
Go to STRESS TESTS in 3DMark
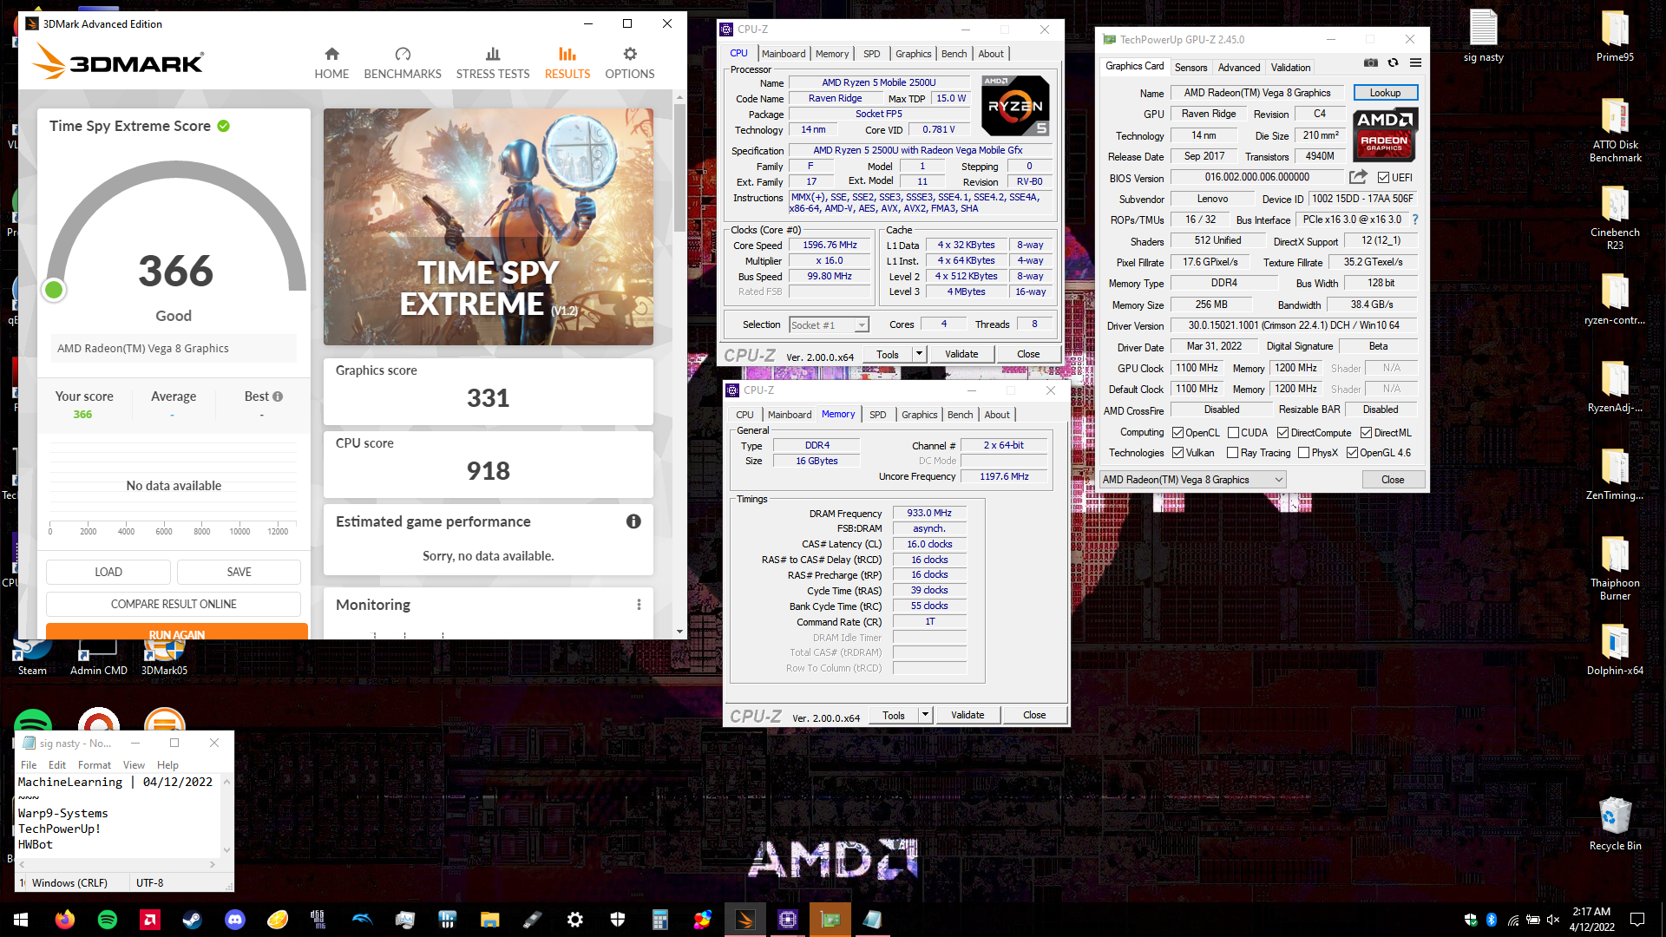tap(493, 63)
